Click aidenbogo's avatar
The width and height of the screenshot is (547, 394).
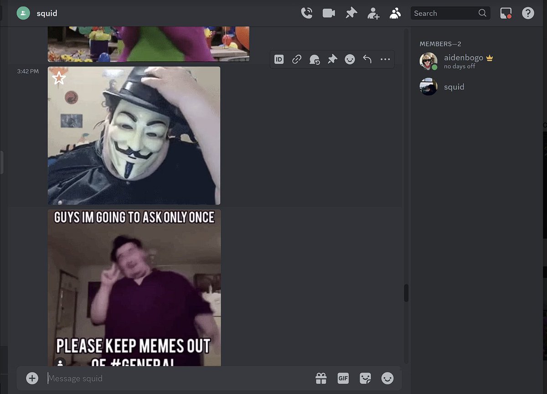[428, 61]
